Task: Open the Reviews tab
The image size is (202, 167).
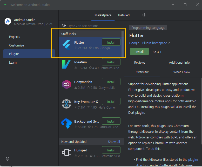Action: click(x=139, y=63)
